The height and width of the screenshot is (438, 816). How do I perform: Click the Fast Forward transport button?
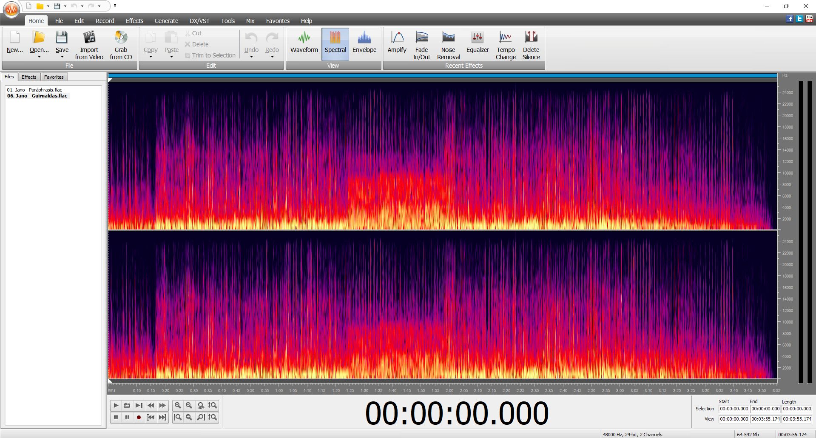point(162,405)
